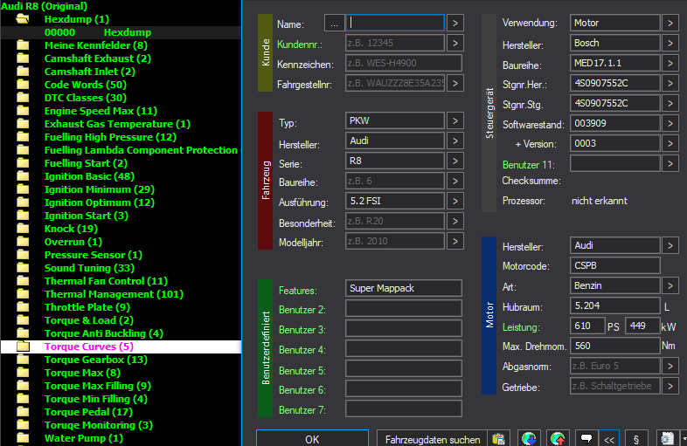Viewport: 687px width, 446px height.
Task: Select Engine Speed Max (11) folder
Action: [101, 111]
